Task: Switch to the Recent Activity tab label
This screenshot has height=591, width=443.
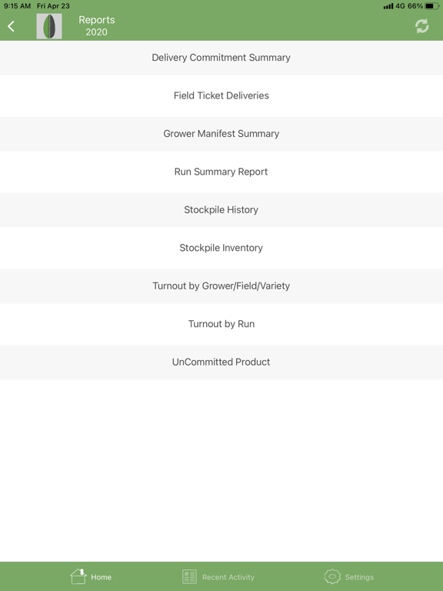Action: click(x=228, y=577)
